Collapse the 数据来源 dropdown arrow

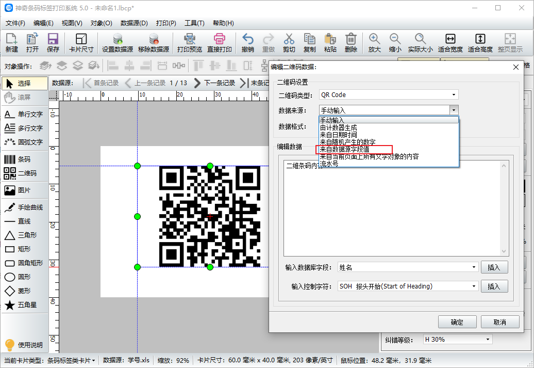[x=454, y=110]
